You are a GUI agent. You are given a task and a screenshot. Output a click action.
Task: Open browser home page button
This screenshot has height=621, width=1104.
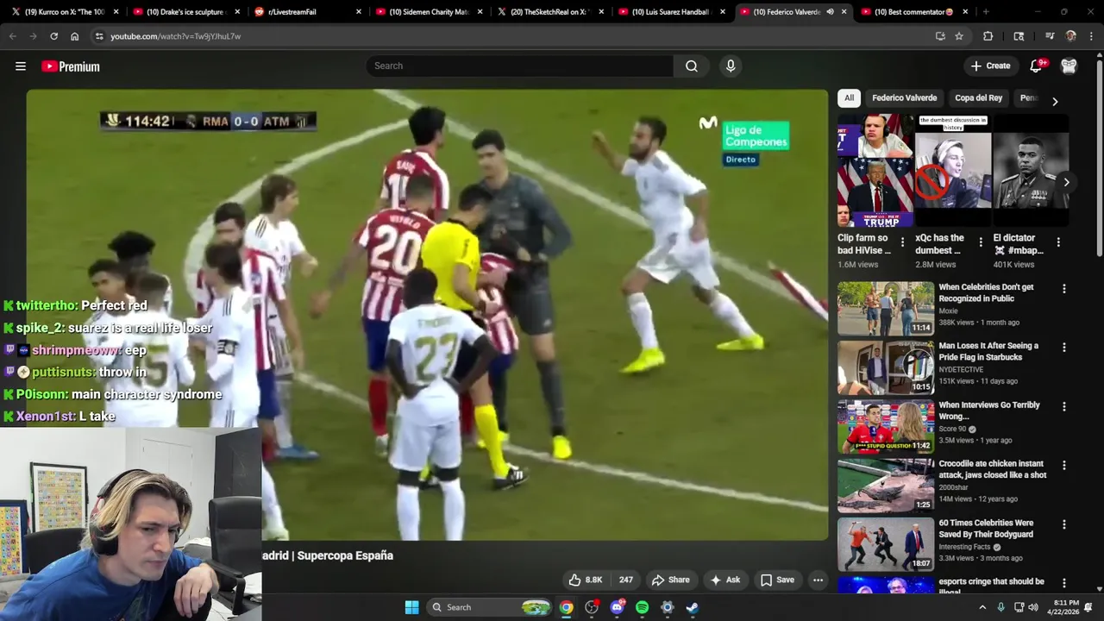click(x=74, y=36)
